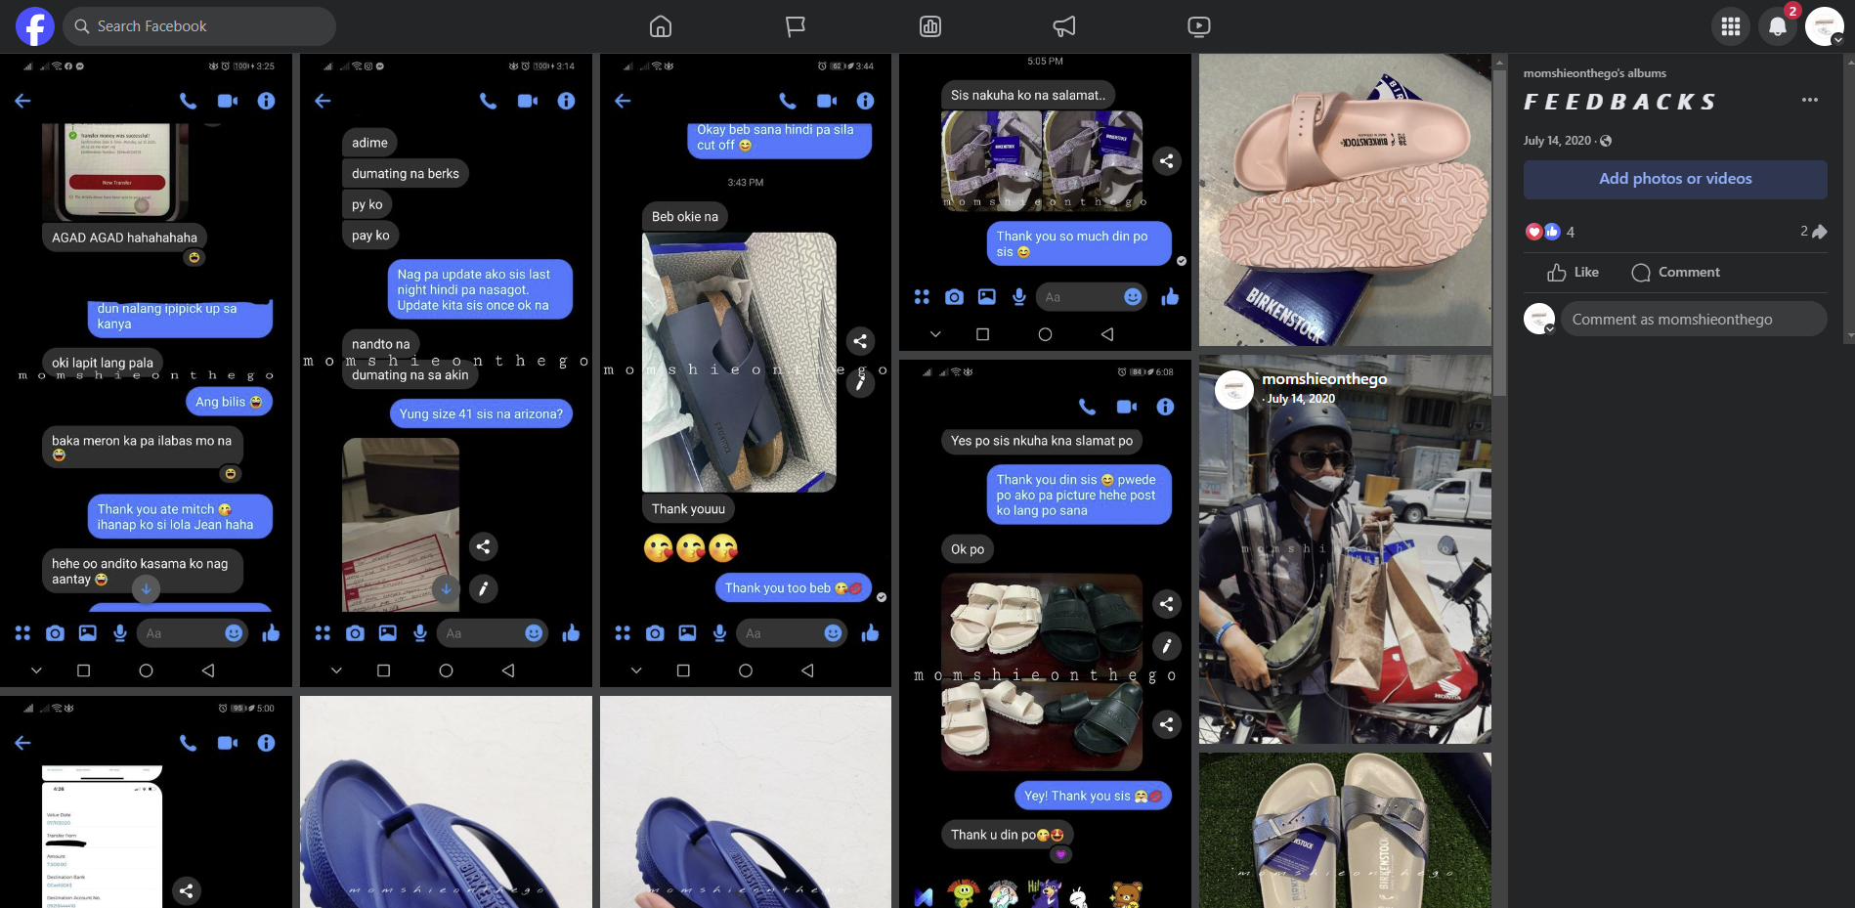
Task: Open the 'Beb okie na' chat screenshot
Action: pyautogui.click(x=746, y=370)
